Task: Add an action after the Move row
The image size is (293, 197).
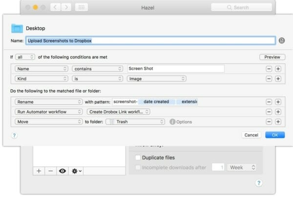Action: tap(278, 121)
